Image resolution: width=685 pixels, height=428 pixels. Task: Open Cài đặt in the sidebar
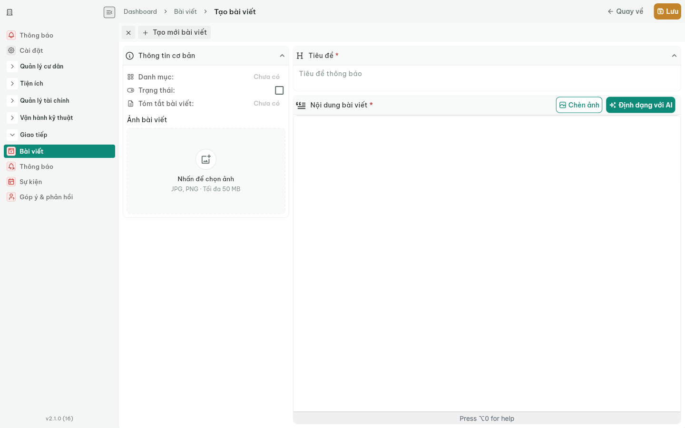point(59,50)
